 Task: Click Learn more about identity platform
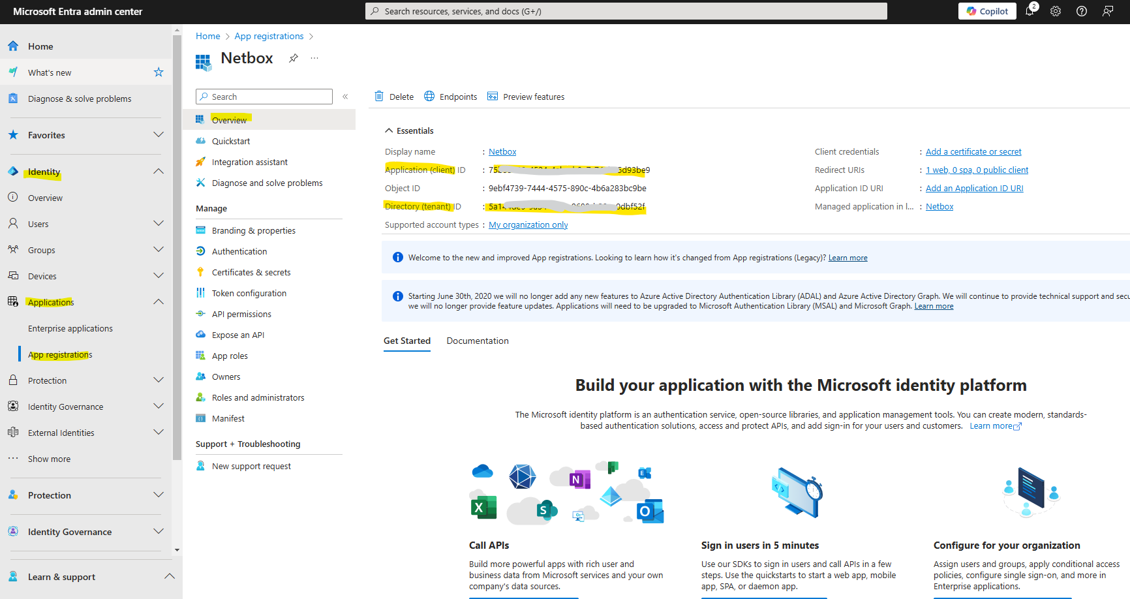coord(995,425)
